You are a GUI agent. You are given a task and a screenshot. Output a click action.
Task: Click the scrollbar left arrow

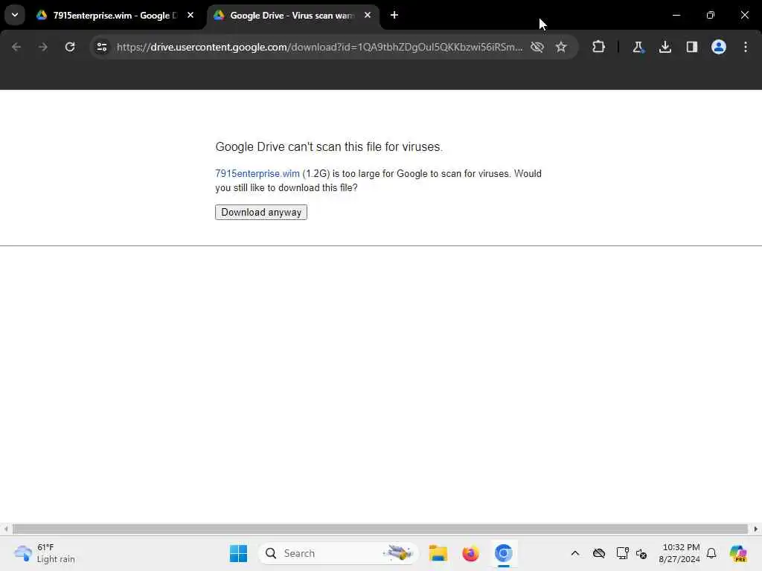[5, 529]
